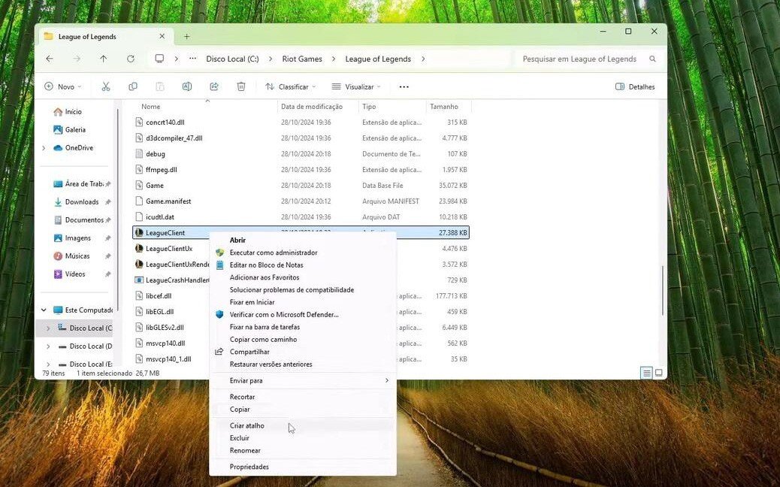Open the Novo dropdown

pyautogui.click(x=62, y=86)
